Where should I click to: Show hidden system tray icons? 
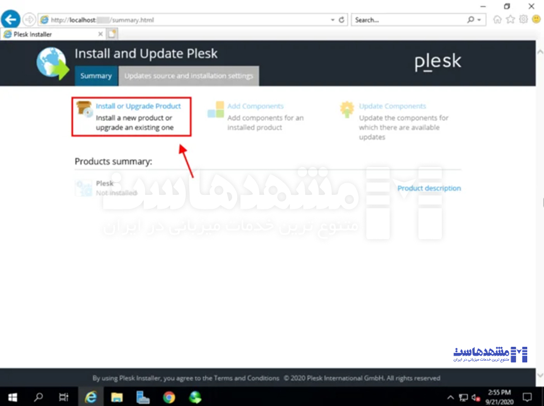[x=450, y=397]
